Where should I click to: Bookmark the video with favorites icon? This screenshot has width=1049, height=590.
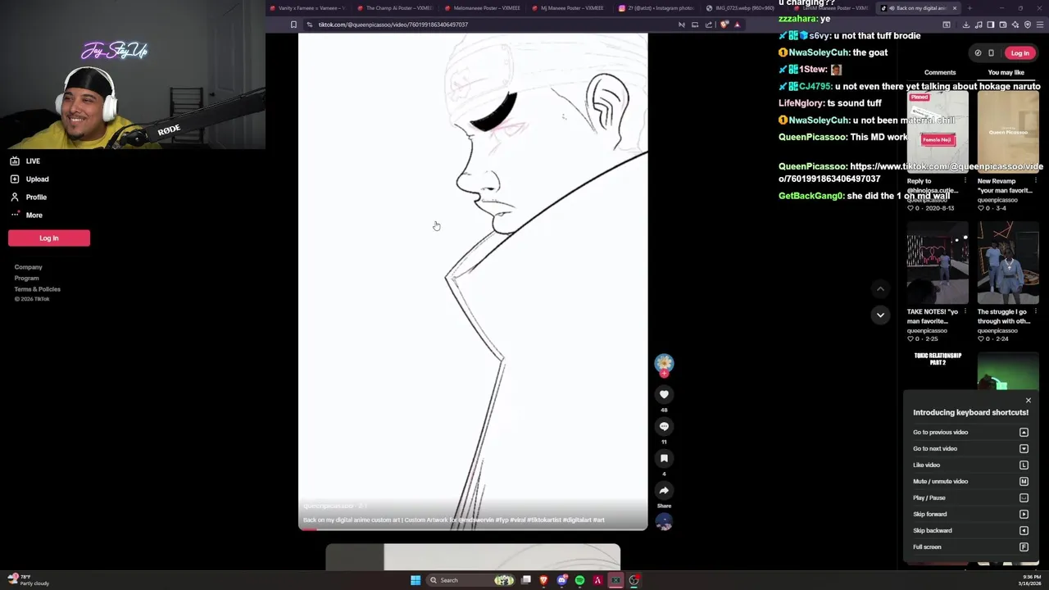pos(664,458)
